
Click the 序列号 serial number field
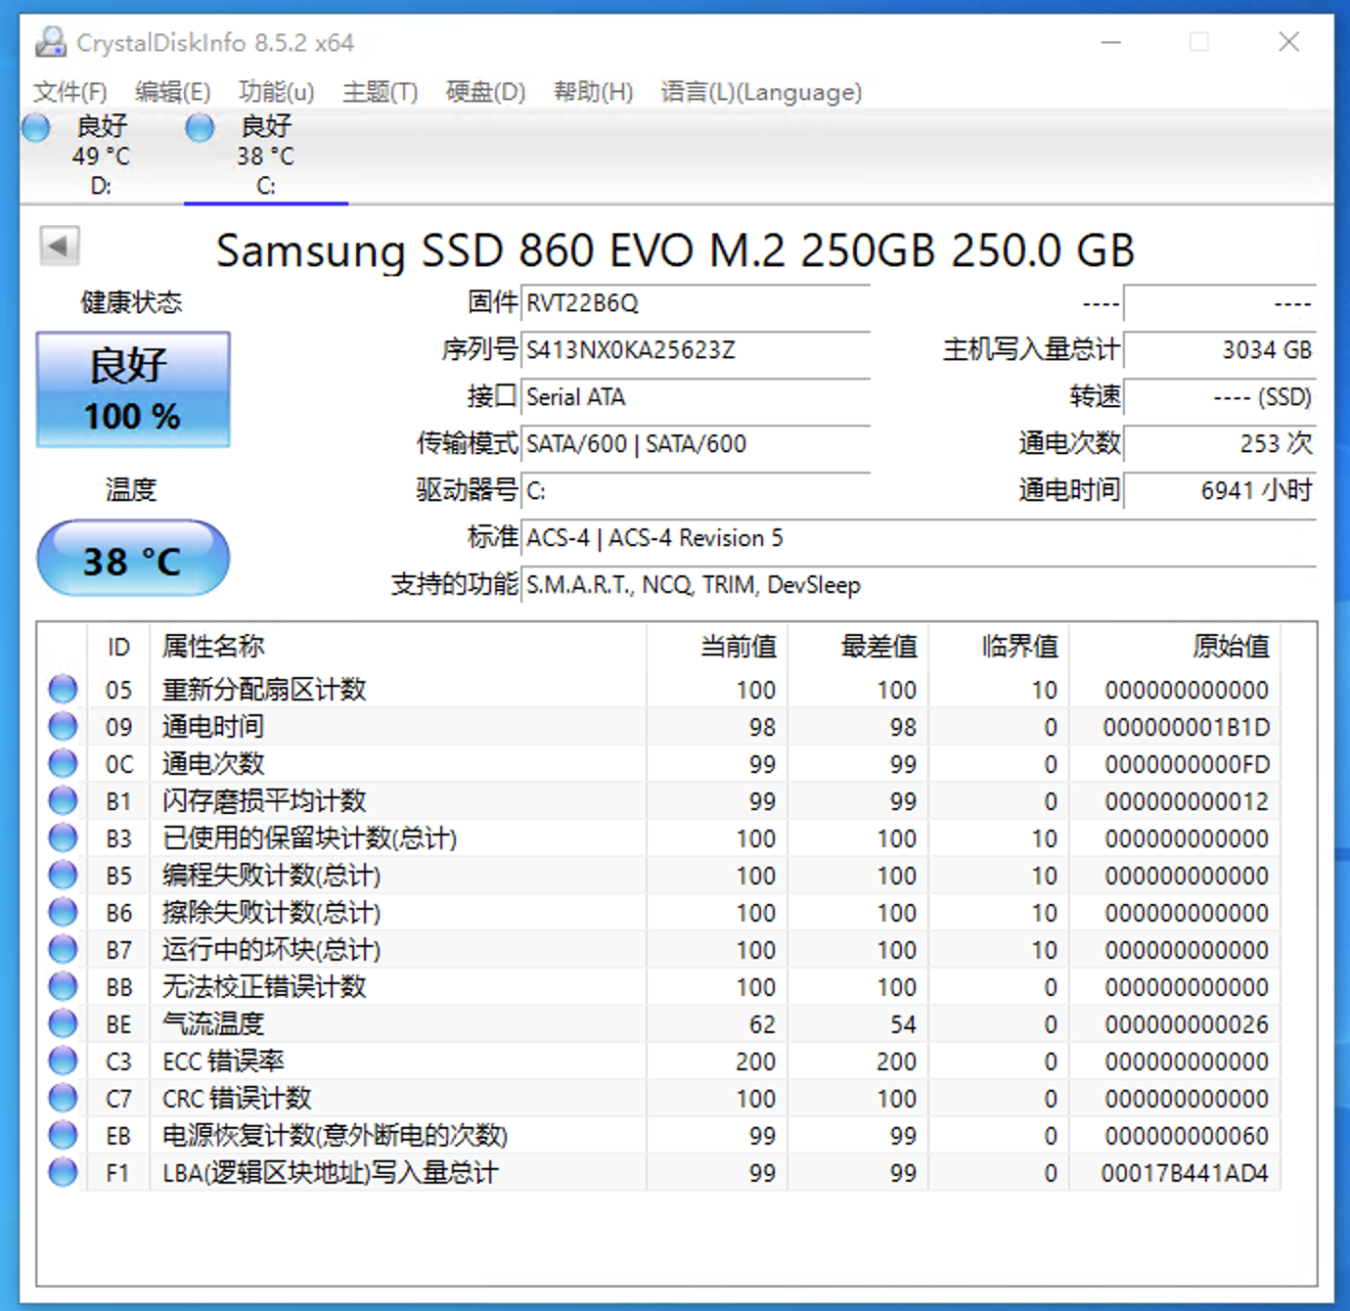695,350
